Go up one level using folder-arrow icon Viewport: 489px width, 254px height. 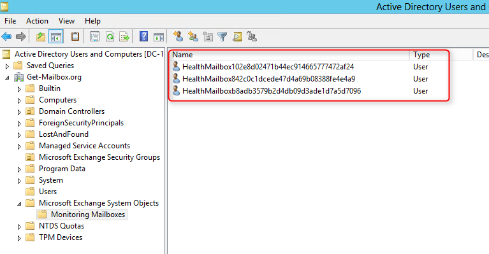point(41,37)
